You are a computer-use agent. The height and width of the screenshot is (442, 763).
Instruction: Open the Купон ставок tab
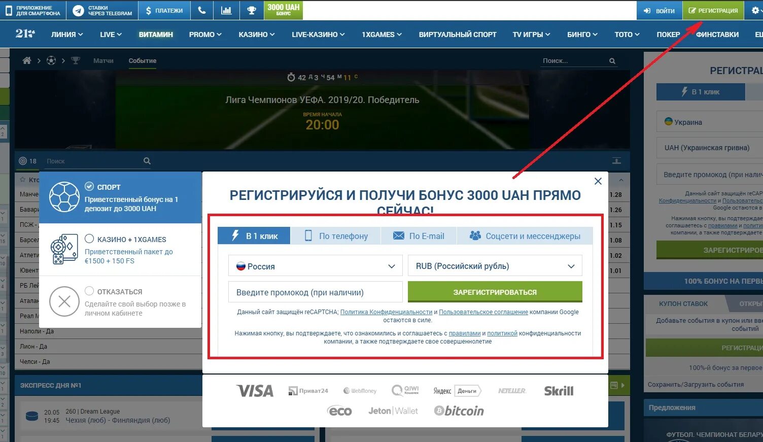pyautogui.click(x=683, y=303)
